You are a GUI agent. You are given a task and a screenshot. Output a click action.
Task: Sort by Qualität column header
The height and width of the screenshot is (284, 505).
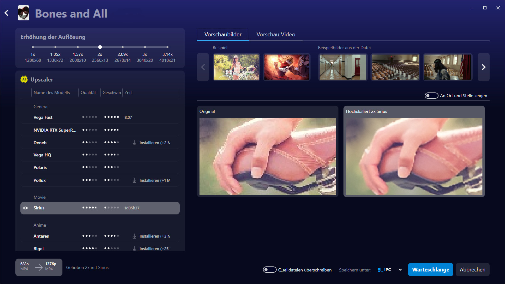click(88, 92)
